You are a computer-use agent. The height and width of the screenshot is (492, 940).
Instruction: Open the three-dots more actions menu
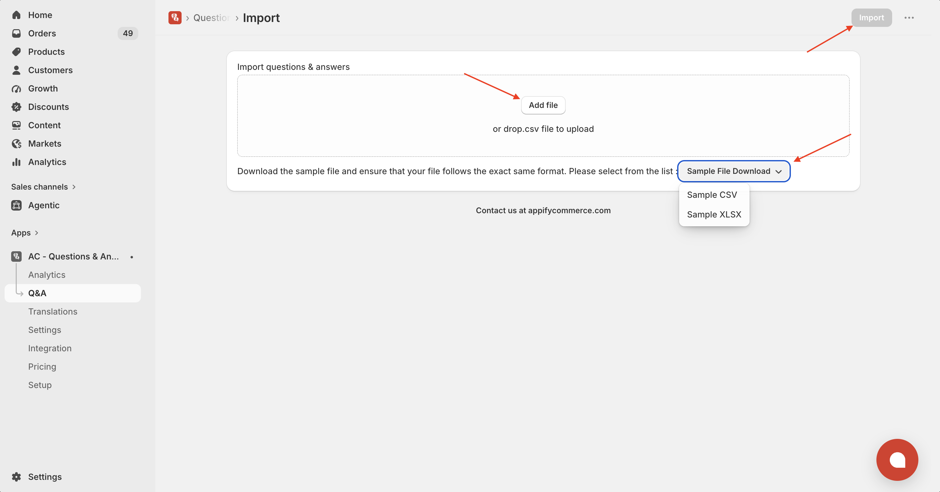pos(909,17)
